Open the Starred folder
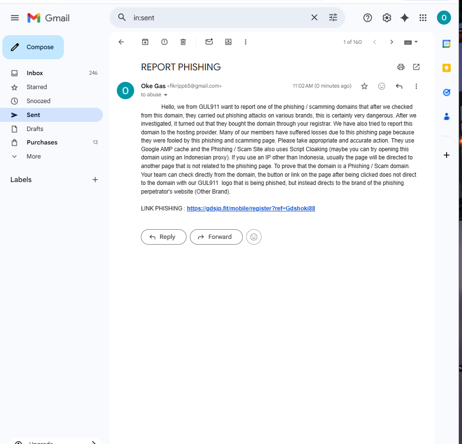 (51, 87)
